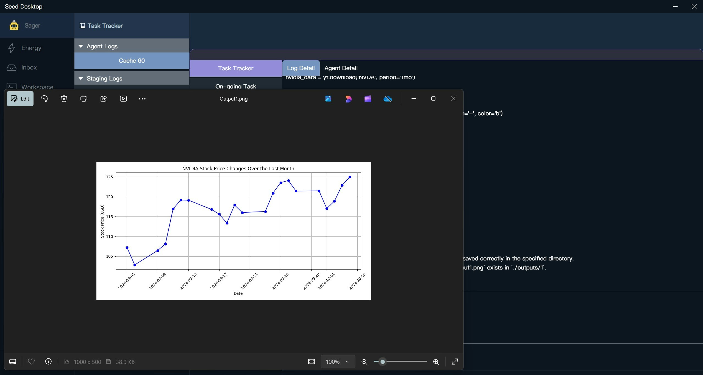Switch to the Agent Detail tab
This screenshot has height=375, width=703.
coord(341,68)
